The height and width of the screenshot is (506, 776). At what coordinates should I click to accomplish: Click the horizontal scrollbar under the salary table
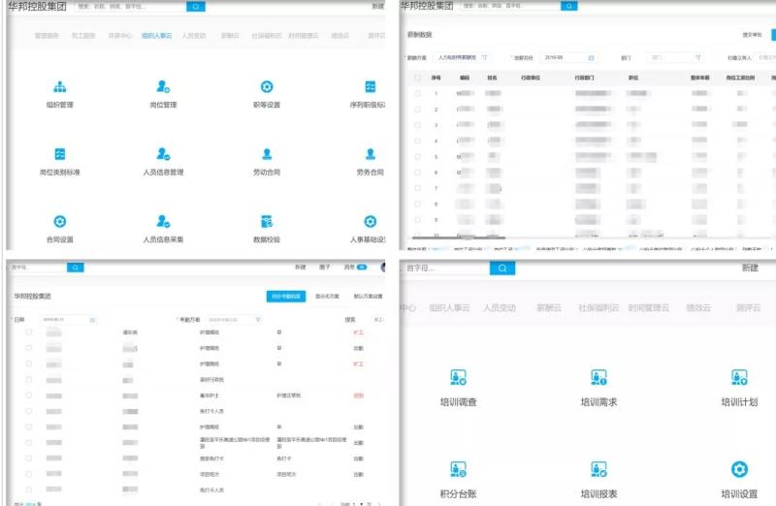pyautogui.click(x=459, y=237)
